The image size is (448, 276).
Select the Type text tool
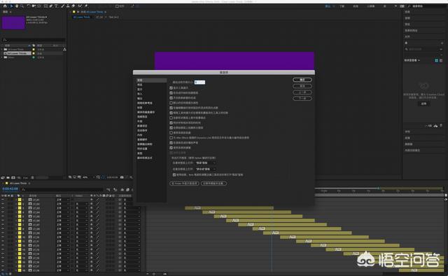[x=56, y=6]
